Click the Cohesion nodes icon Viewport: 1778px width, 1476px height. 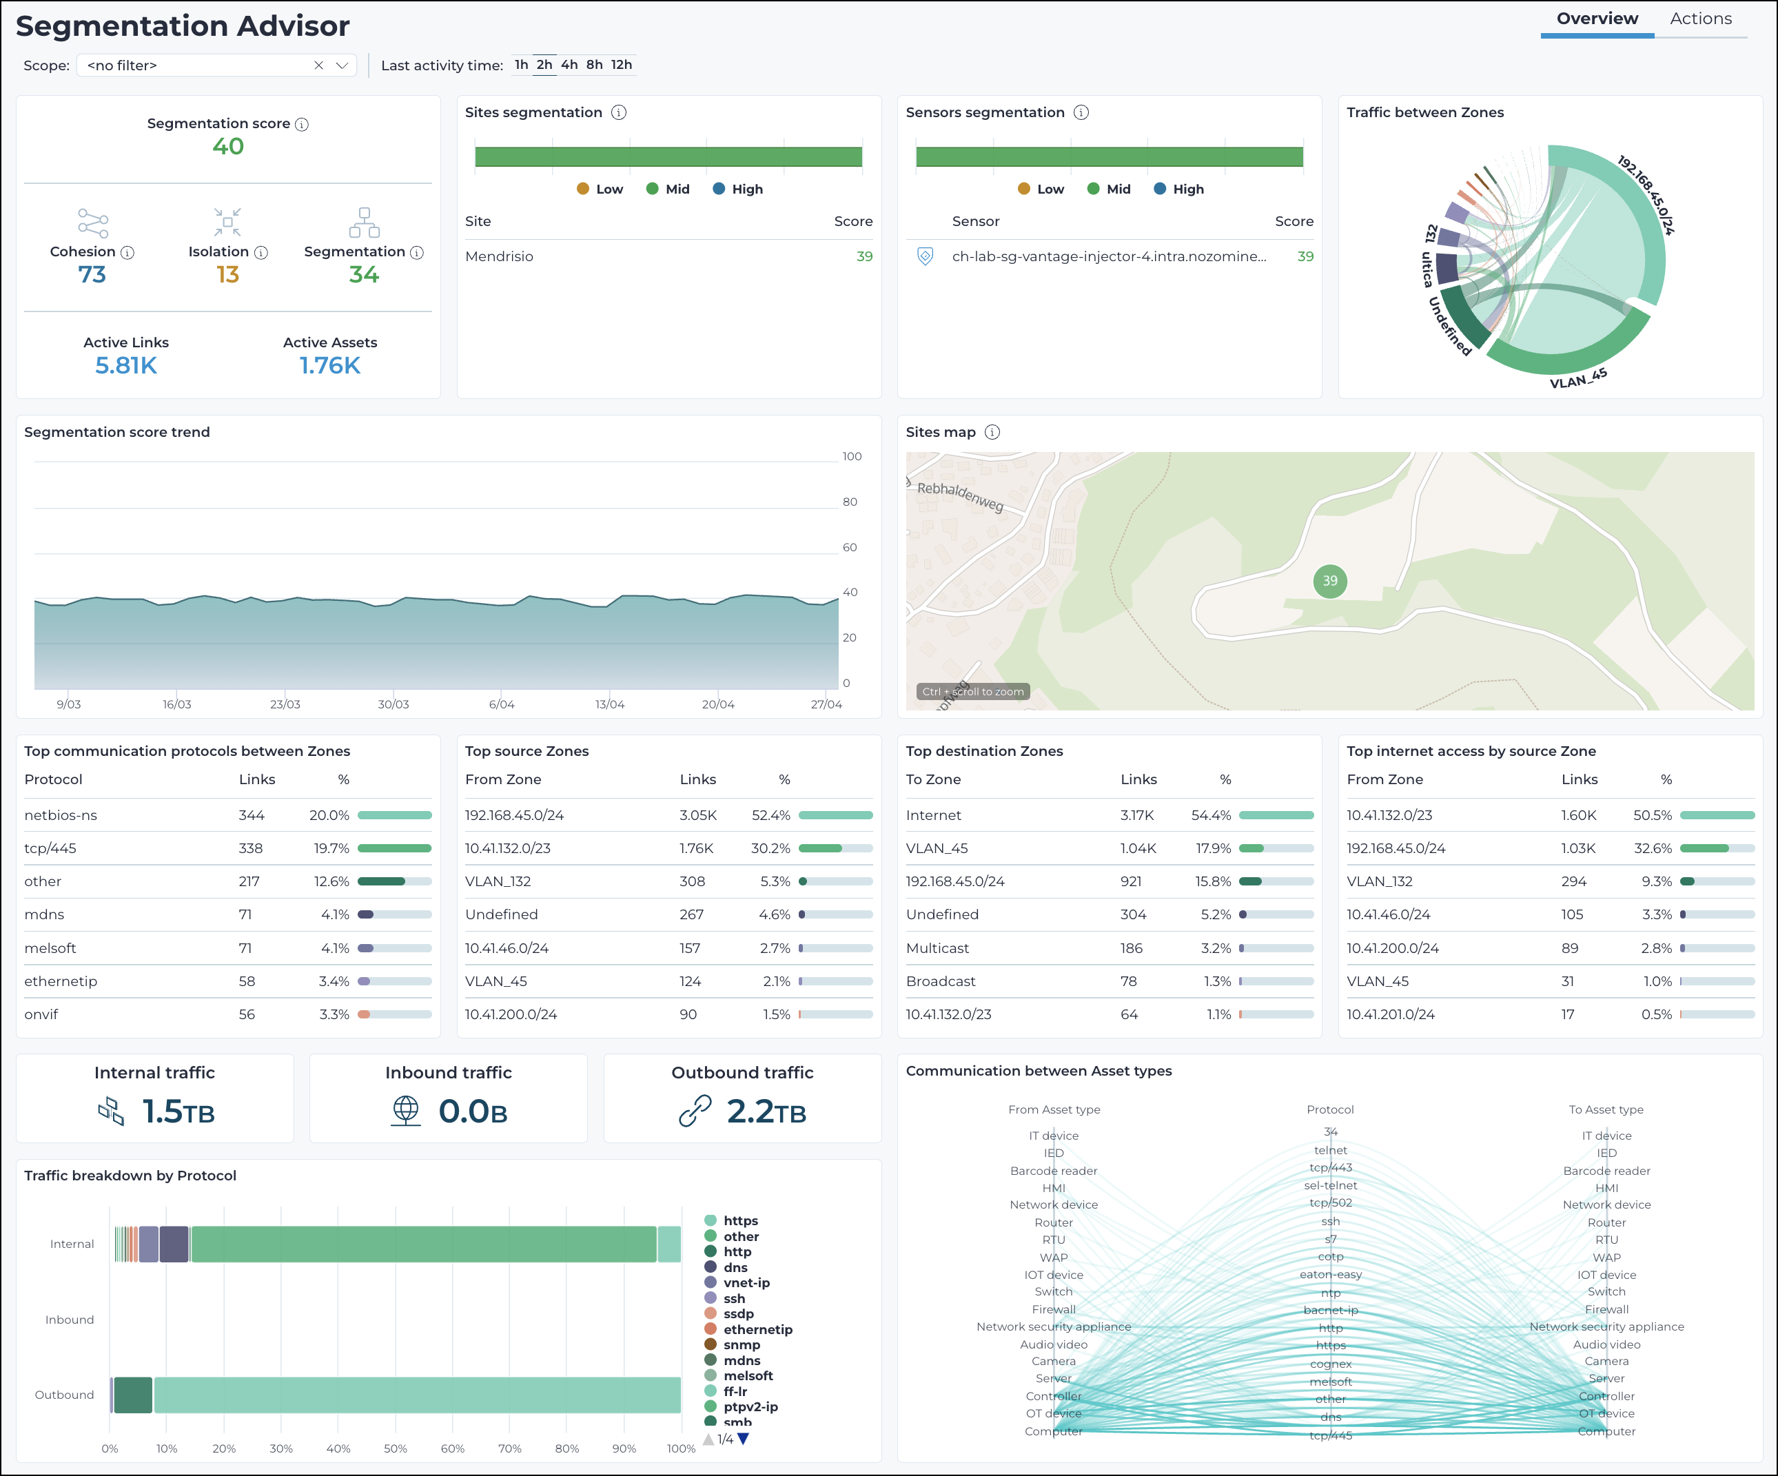92,223
